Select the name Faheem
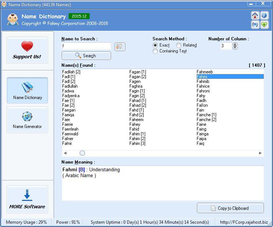Screen dimensions: 273x227 [x=137, y=120]
